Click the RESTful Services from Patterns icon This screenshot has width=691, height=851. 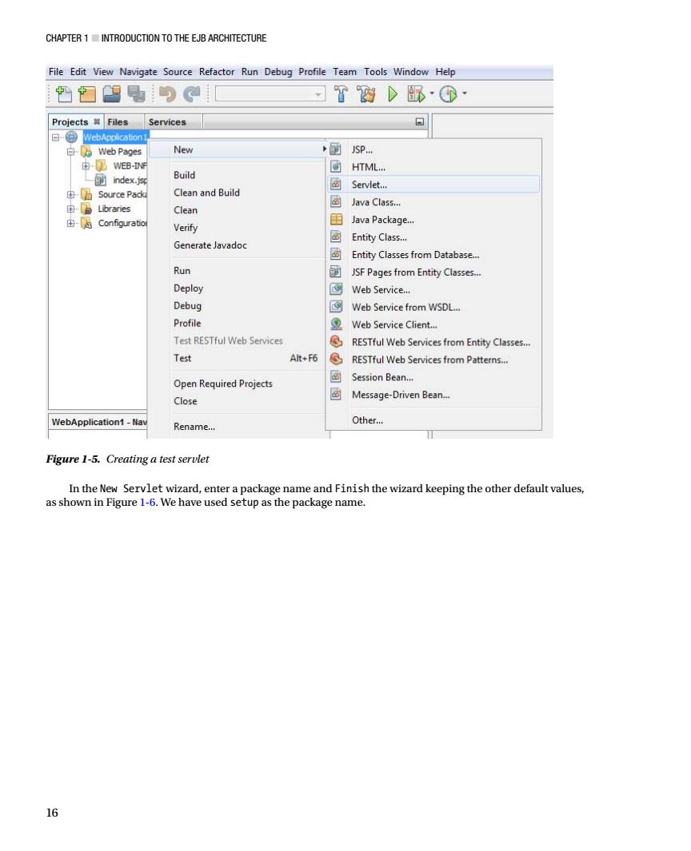pyautogui.click(x=336, y=359)
